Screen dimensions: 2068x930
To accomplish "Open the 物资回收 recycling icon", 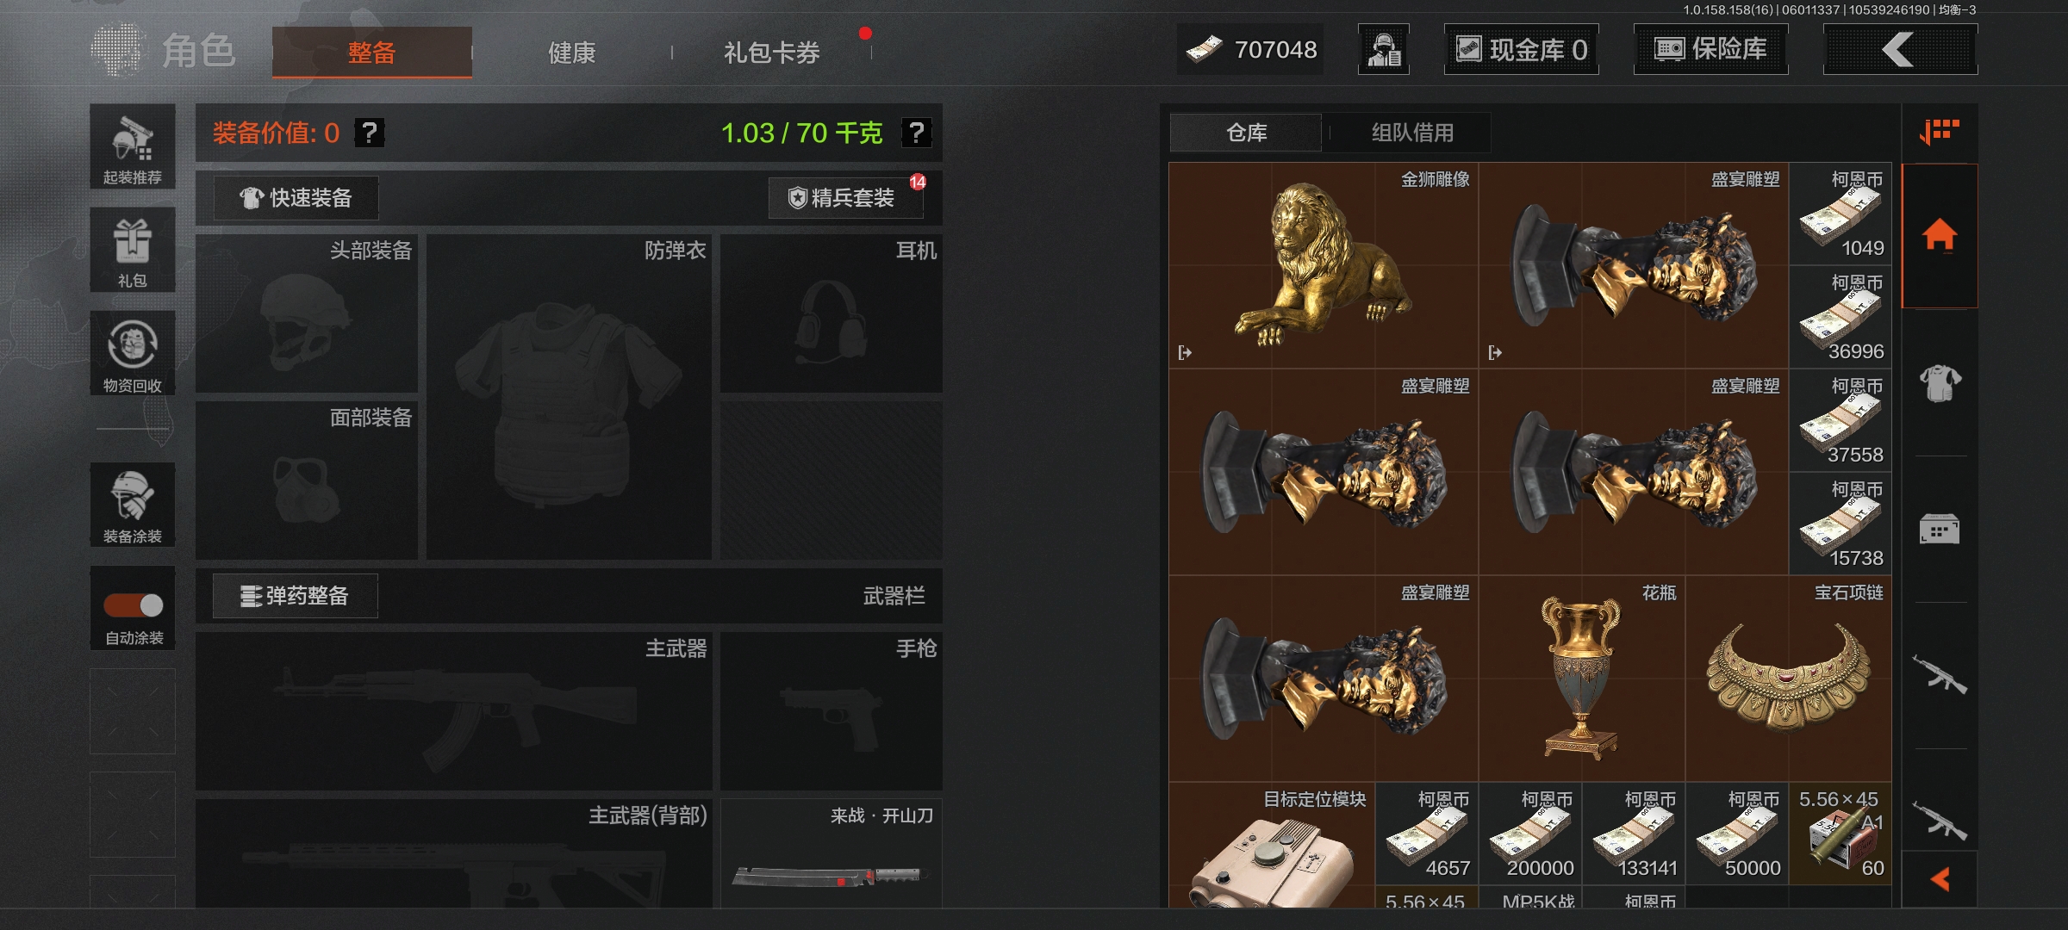I will coord(133,353).
